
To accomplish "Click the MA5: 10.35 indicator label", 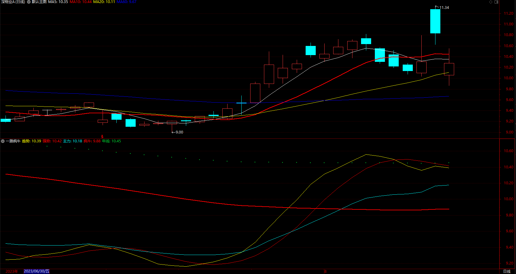I will pyautogui.click(x=58, y=2).
